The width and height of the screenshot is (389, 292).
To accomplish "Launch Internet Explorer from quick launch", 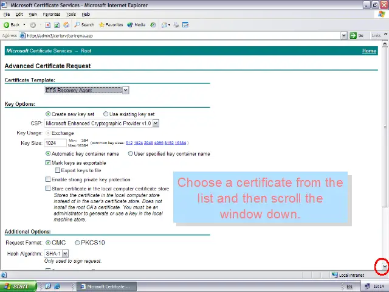I will (57, 287).
